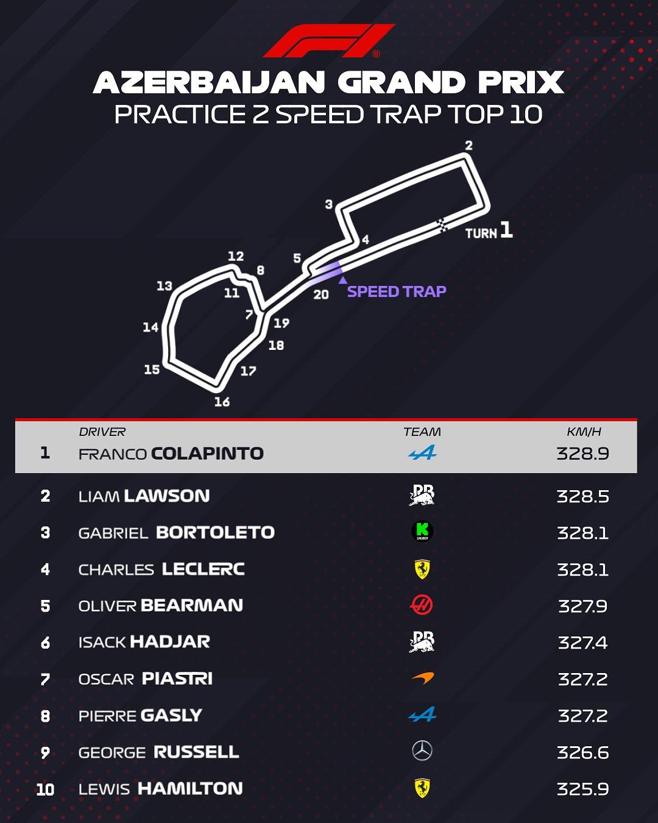Click Lawson's Racing Bulls logo
658x823 pixels.
[422, 496]
